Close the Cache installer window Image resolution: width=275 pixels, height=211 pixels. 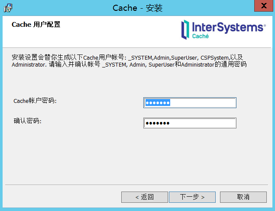(264, 6)
